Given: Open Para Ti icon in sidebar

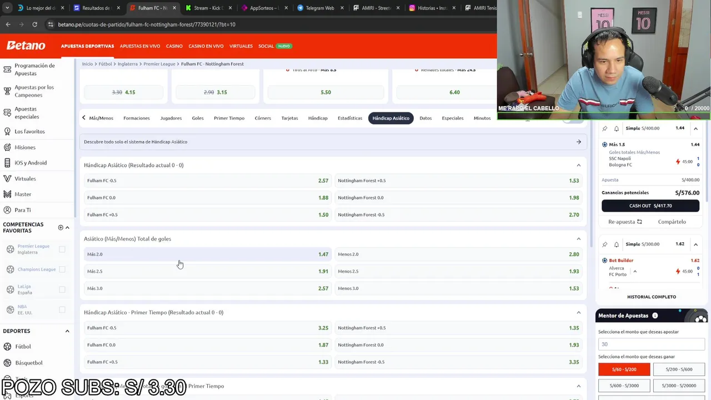Looking at the screenshot, I should [x=7, y=210].
